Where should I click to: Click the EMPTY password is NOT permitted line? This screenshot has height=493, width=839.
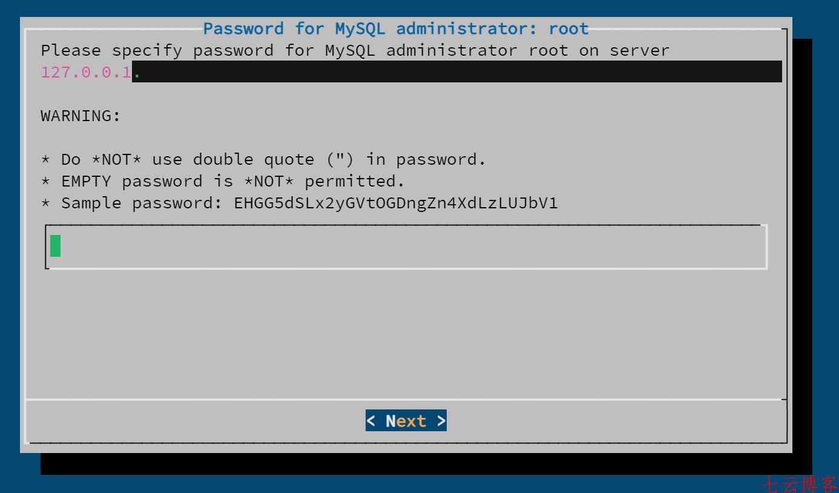[223, 181]
